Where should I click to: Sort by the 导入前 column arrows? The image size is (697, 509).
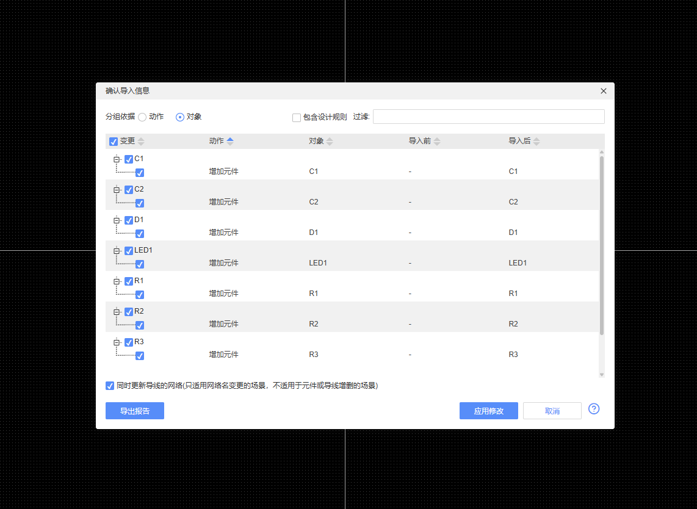click(437, 142)
